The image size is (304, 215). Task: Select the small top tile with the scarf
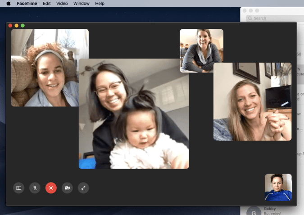click(x=201, y=50)
